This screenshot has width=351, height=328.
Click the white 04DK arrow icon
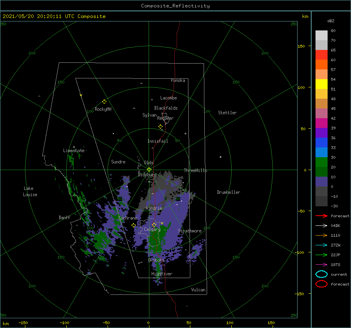[321, 225]
